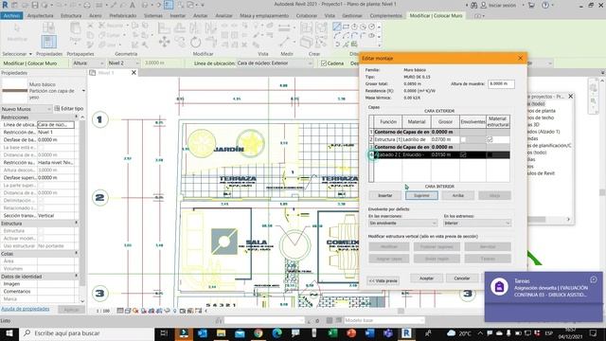Open the En las inserciones dropdown
This screenshot has height=341, width=606.
[402, 224]
